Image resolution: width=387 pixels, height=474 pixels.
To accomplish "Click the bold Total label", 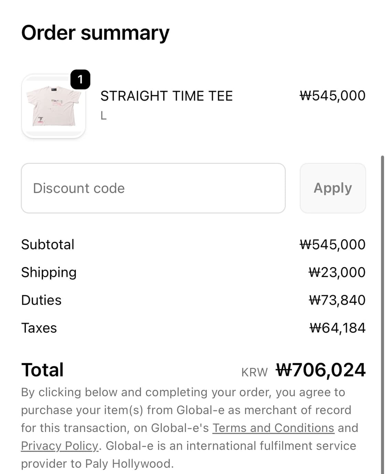I will pos(42,370).
